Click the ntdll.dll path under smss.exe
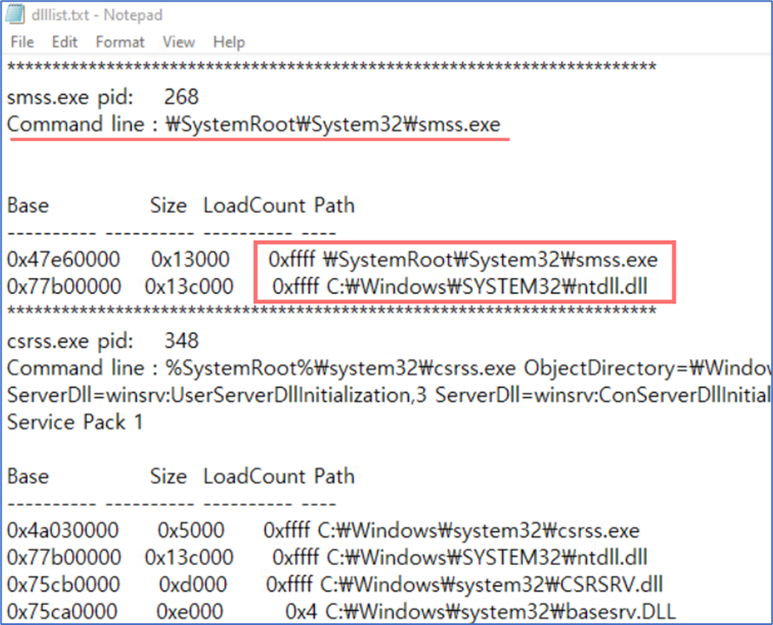This screenshot has height=625, width=773. [486, 286]
